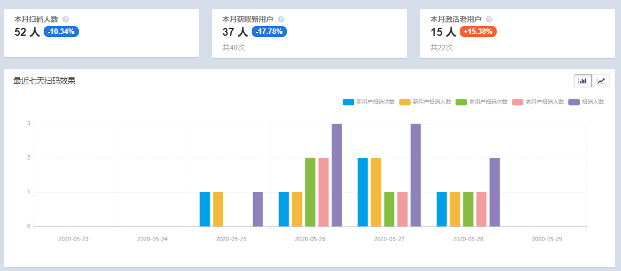Image resolution: width=621 pixels, height=271 pixels.
Task: Click the -10.34% change badge
Action: pos(61,32)
